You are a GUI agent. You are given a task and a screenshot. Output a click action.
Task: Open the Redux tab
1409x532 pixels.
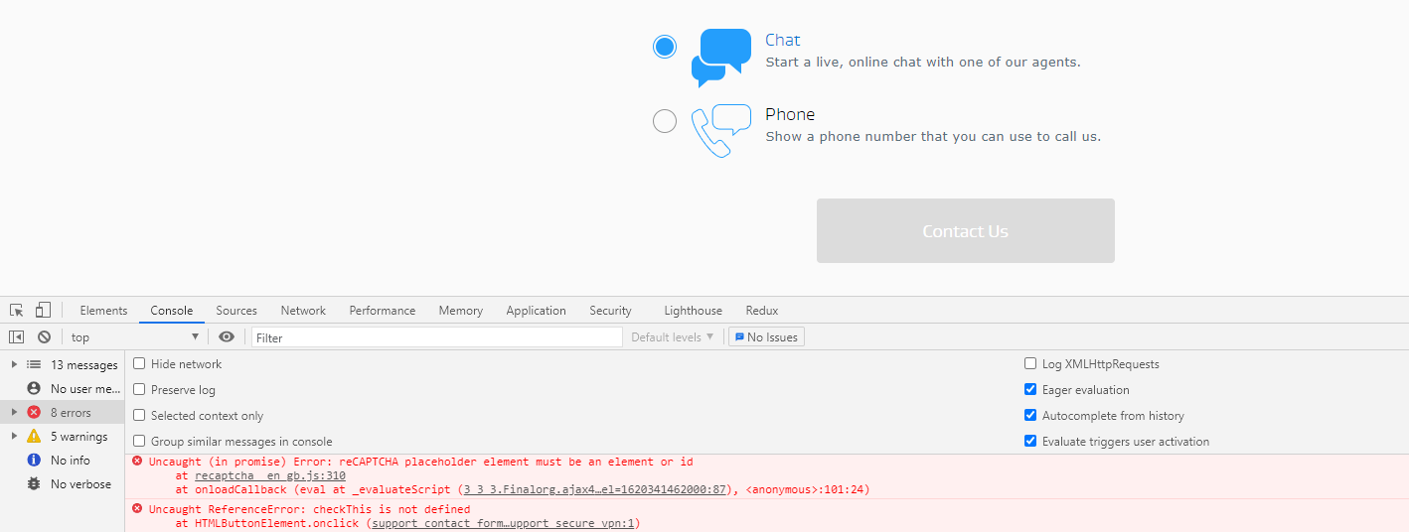coord(762,311)
